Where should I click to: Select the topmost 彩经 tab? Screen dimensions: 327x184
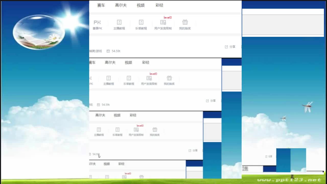click(159, 5)
